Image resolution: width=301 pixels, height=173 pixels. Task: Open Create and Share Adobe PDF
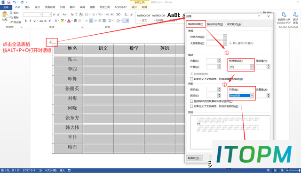pyautogui.click(x=284, y=18)
